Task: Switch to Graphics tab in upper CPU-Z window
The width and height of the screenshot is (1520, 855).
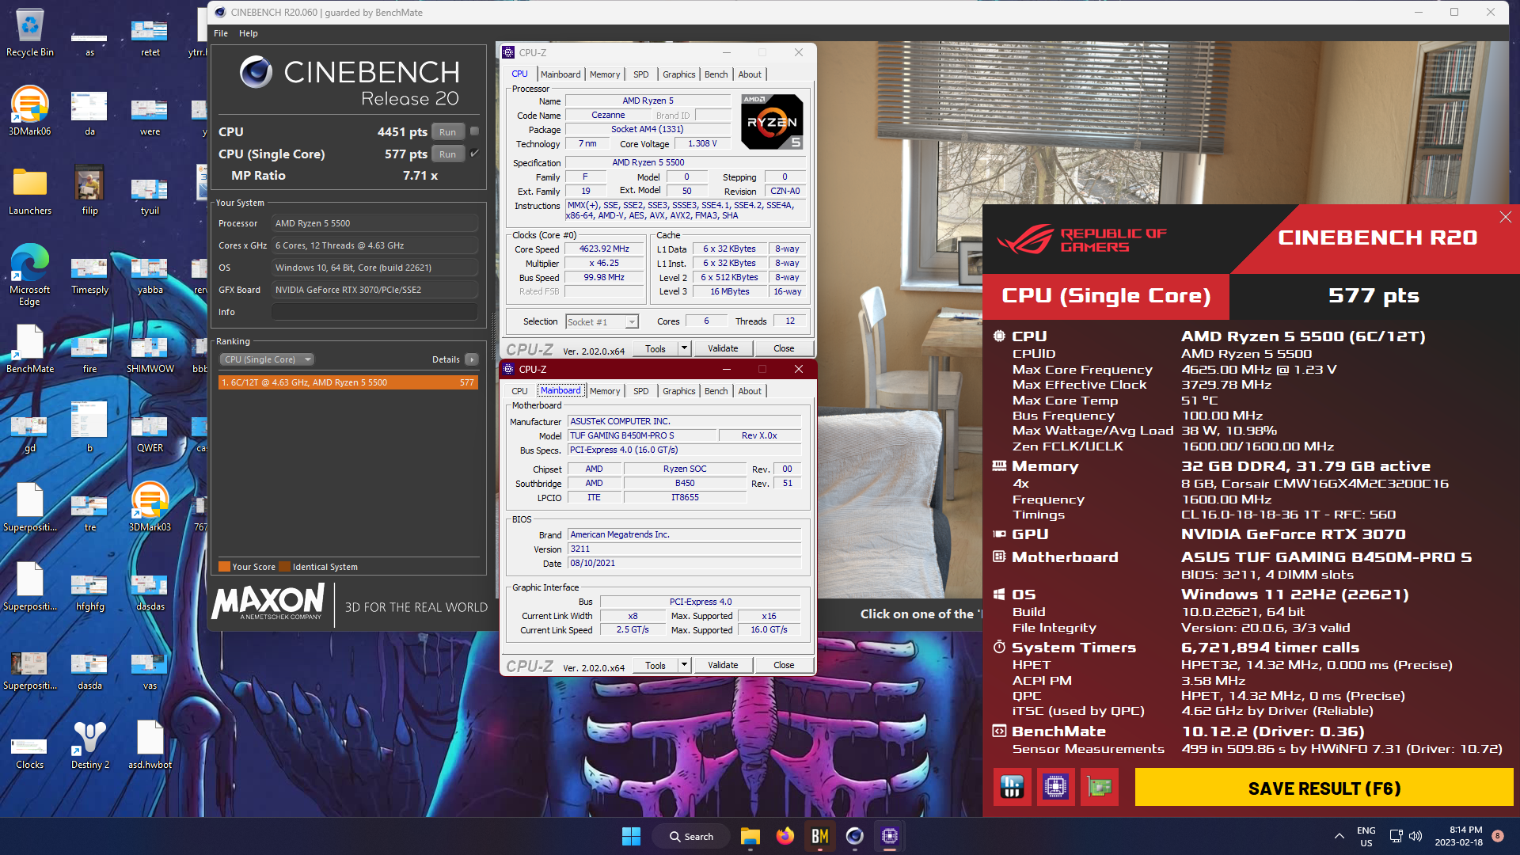Action: (x=678, y=74)
